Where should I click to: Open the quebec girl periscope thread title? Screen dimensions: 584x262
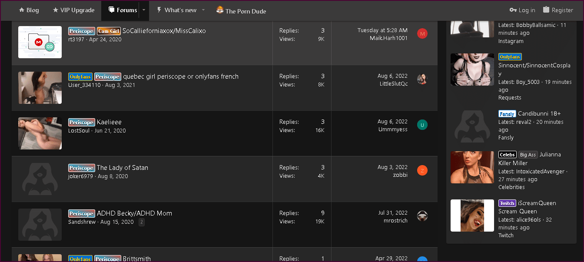[181, 76]
